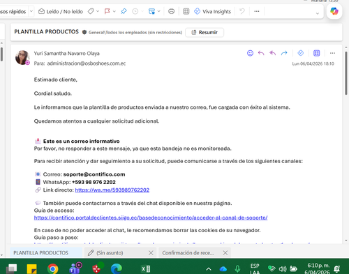This screenshot has height=274, width=349.
Task: Open the message header apps grid icon
Action: tap(317, 53)
